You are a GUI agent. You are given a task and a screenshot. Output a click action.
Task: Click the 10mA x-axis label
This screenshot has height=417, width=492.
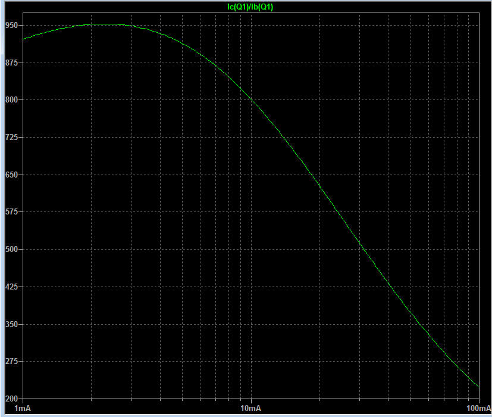pyautogui.click(x=250, y=408)
